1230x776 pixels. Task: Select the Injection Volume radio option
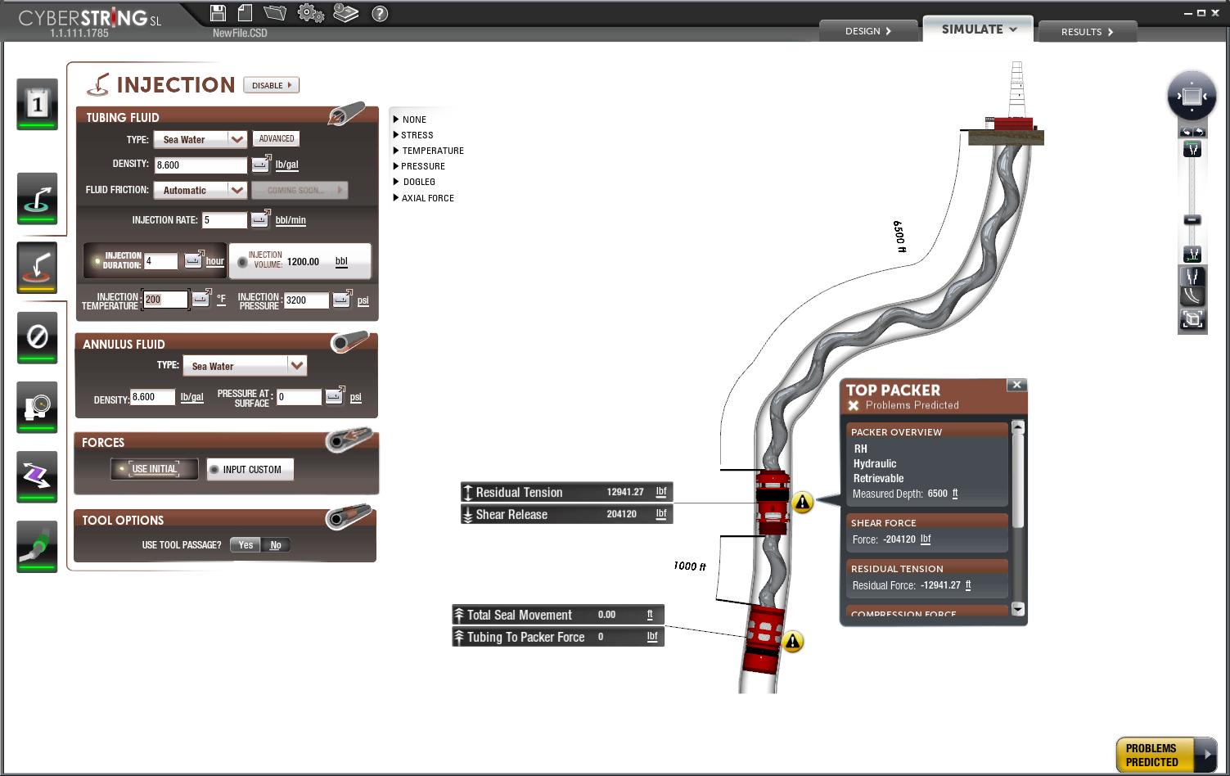(242, 262)
